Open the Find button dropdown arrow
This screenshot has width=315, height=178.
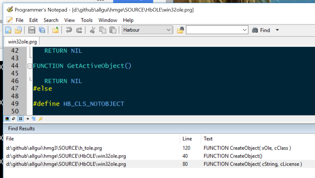[x=277, y=30]
